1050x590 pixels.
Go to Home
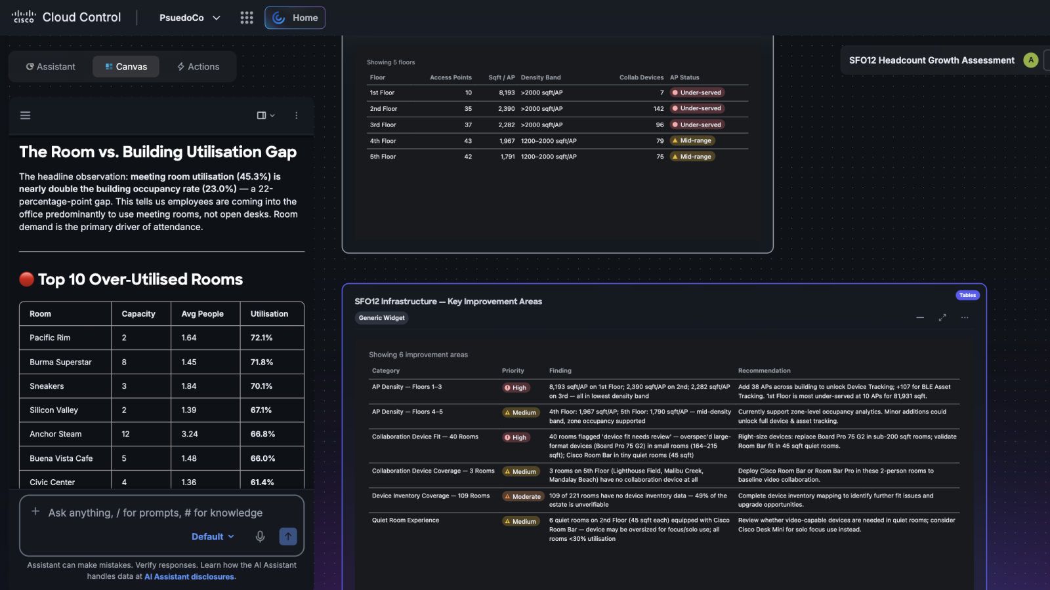[x=295, y=18]
